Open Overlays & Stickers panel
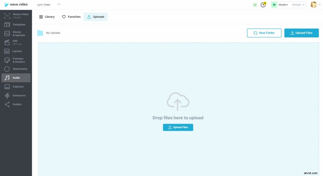Viewport: 323px width, 176px height. coord(16,60)
